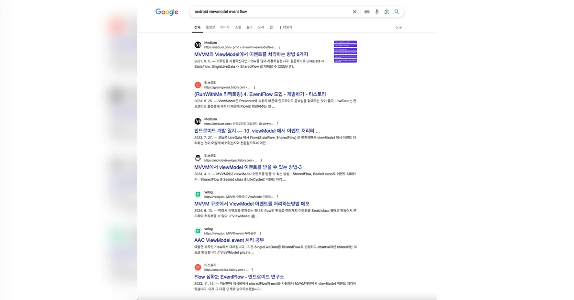Open three-dot menu beside velog.io MVVM-구조에서 URL
This screenshot has width=574, height=300.
277,197
